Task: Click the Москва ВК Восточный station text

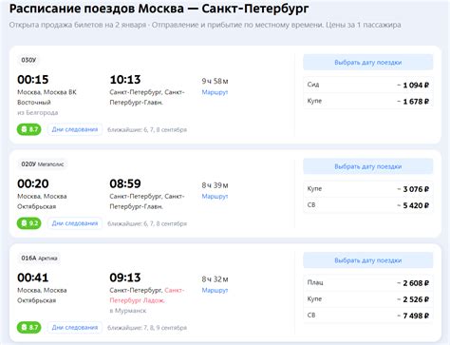Action: pos(47,97)
